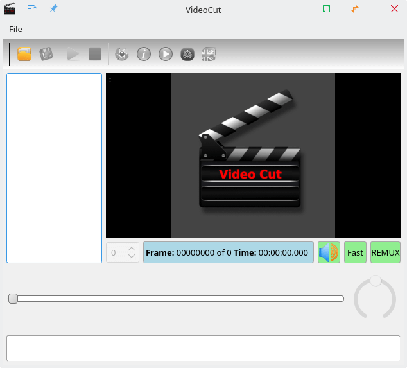Switch language using the flag icon
The height and width of the screenshot is (368, 407).
coord(209,54)
